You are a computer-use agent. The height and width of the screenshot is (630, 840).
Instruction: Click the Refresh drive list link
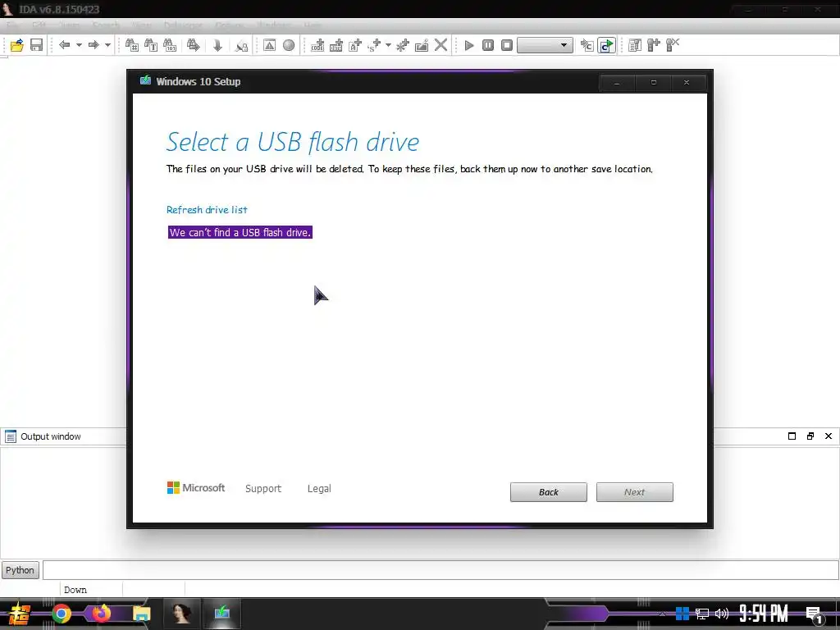[x=207, y=209]
